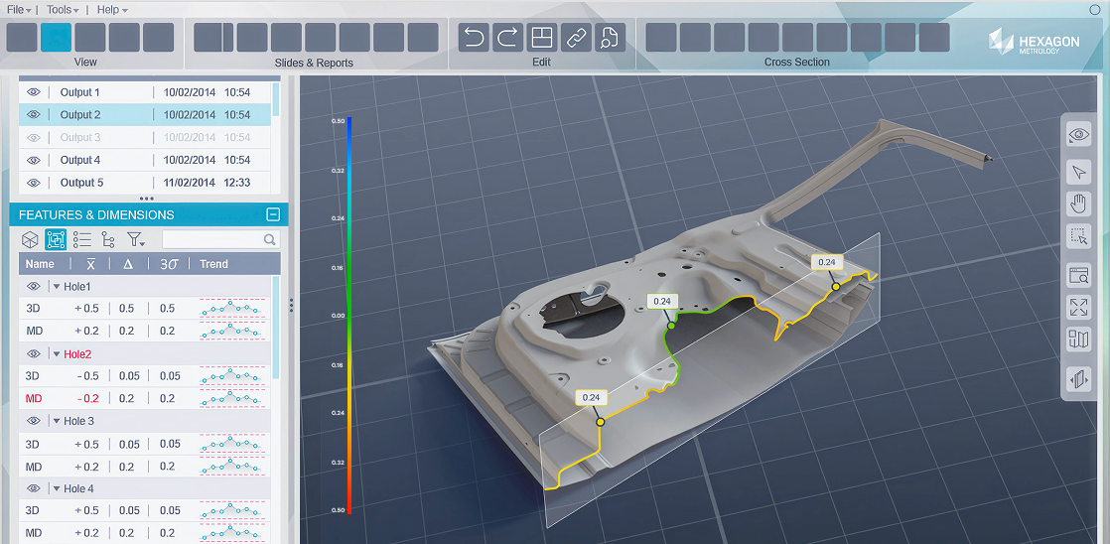
Task: Open the eye visibility tool in viewport sidebar
Action: (x=1078, y=134)
